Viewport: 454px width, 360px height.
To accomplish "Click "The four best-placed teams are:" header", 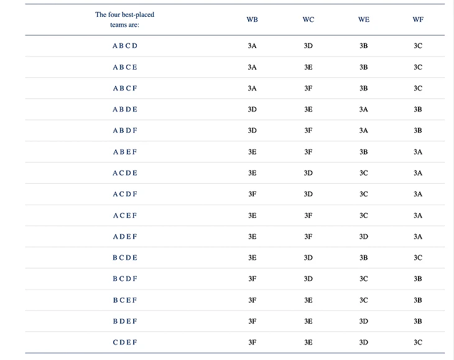I will coord(125,19).
